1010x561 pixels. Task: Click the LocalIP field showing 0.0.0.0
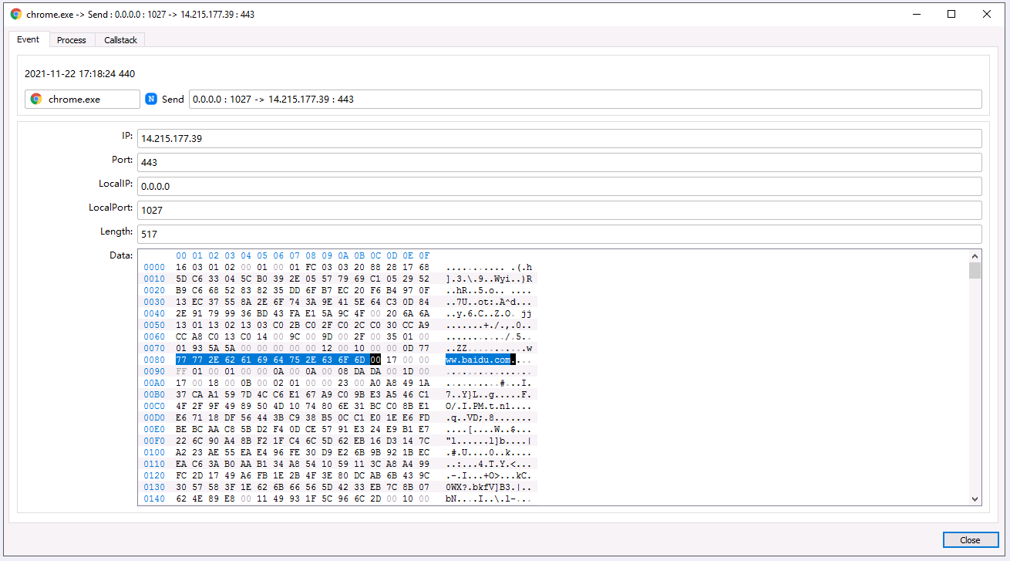tap(560, 186)
